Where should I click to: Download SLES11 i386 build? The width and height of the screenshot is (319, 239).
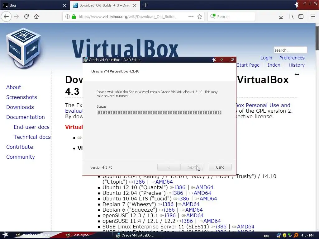click(x=221, y=227)
